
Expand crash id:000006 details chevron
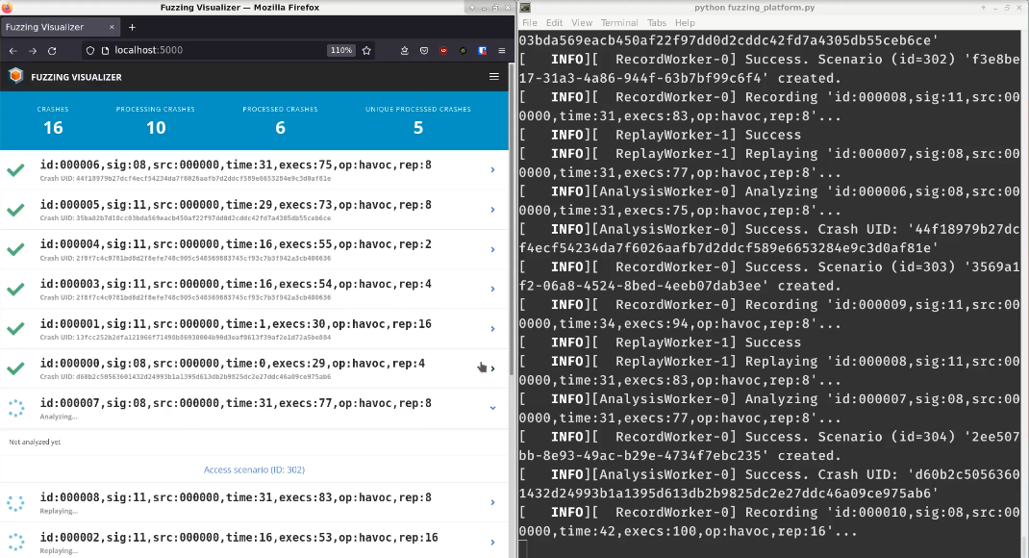492,170
